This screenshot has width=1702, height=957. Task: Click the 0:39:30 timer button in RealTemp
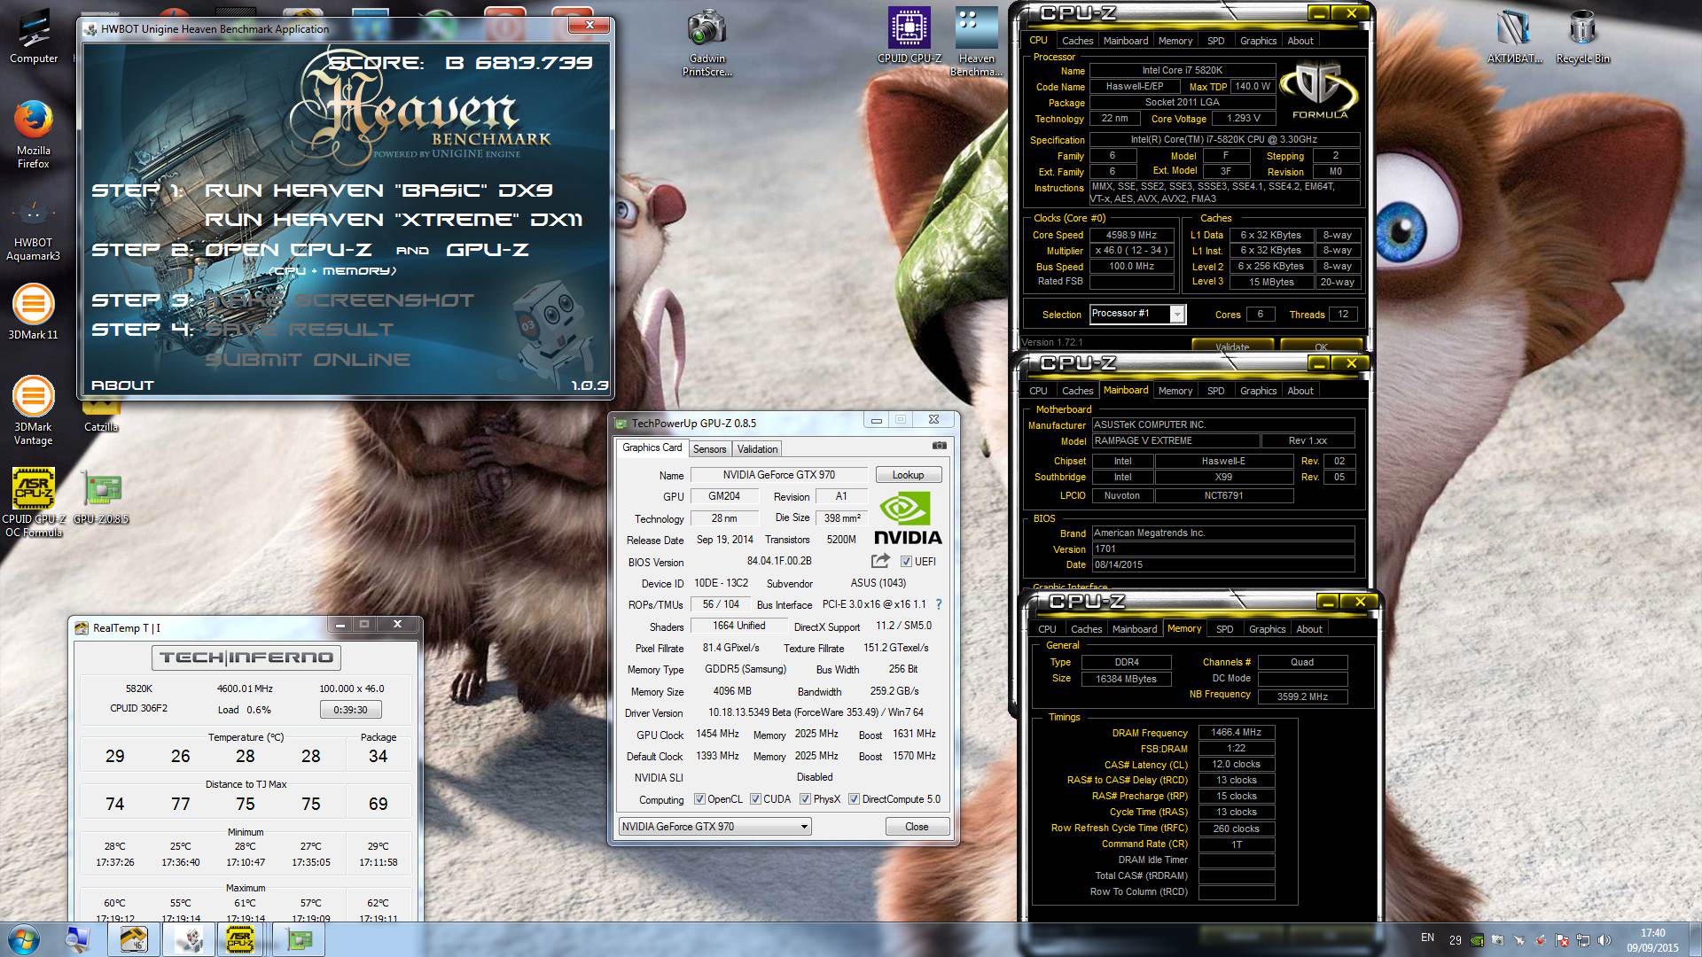[351, 710]
